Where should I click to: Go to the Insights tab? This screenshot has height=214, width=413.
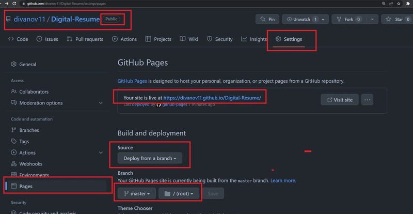(254, 39)
